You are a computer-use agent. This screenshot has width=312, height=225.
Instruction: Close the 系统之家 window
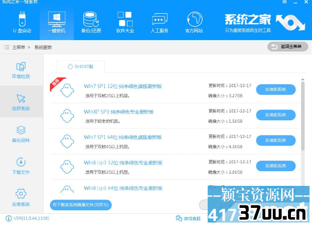click(306, 2)
